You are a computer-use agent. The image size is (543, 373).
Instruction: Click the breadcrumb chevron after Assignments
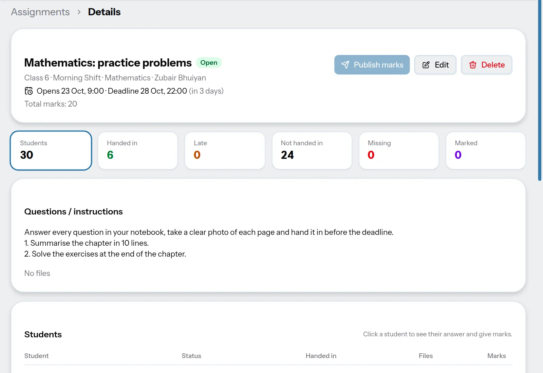pos(79,12)
